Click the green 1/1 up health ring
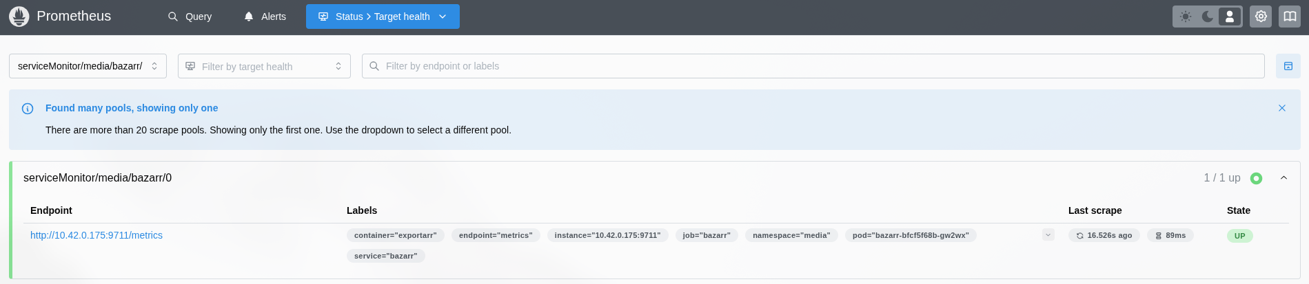The height and width of the screenshot is (284, 1309). 1256,178
